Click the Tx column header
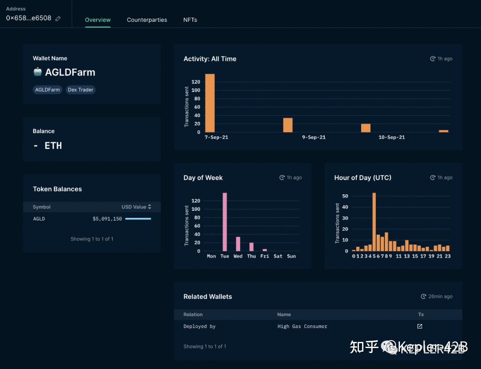This screenshot has height=369, width=481. point(421,314)
